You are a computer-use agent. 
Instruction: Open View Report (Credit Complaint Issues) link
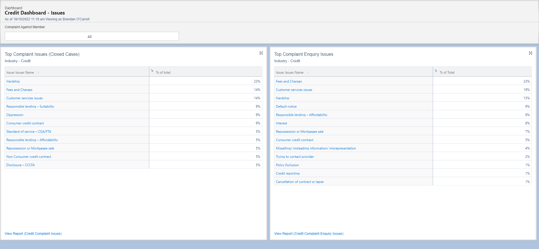(x=33, y=234)
